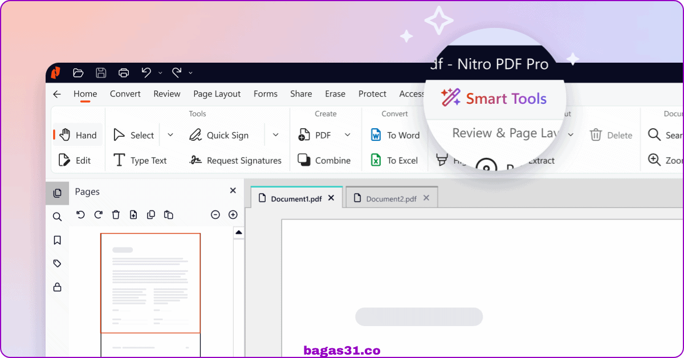Create a new PDF with PDF button
The image size is (684, 358).
(315, 135)
